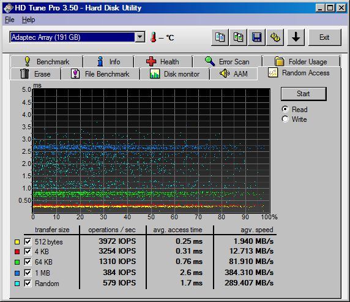
Task: Open the Benchmark tab
Action: pos(47,61)
